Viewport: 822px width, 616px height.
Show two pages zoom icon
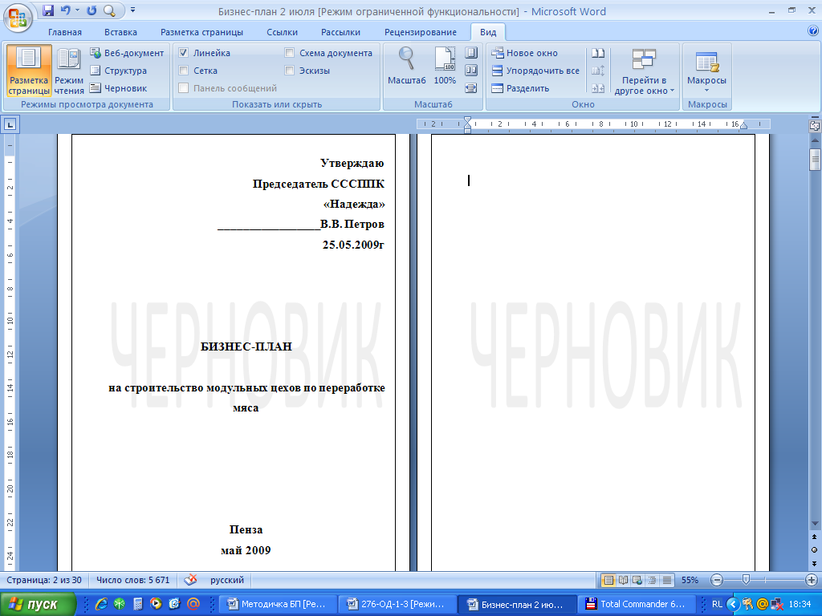tap(471, 71)
